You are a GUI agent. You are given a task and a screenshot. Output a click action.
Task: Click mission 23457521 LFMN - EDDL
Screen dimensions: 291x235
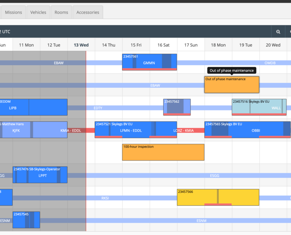tap(131, 130)
